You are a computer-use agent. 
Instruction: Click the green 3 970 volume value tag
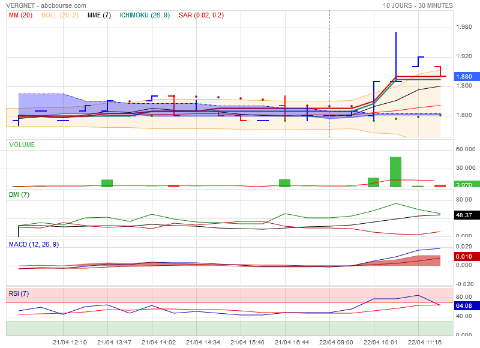point(467,184)
